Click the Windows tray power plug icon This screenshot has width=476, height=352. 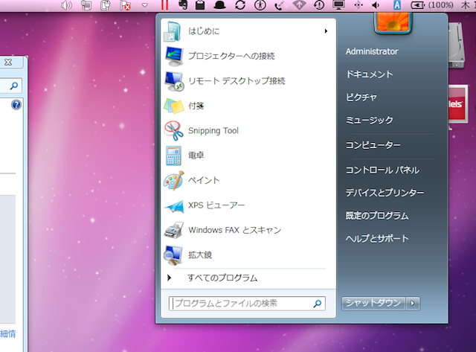106,5
